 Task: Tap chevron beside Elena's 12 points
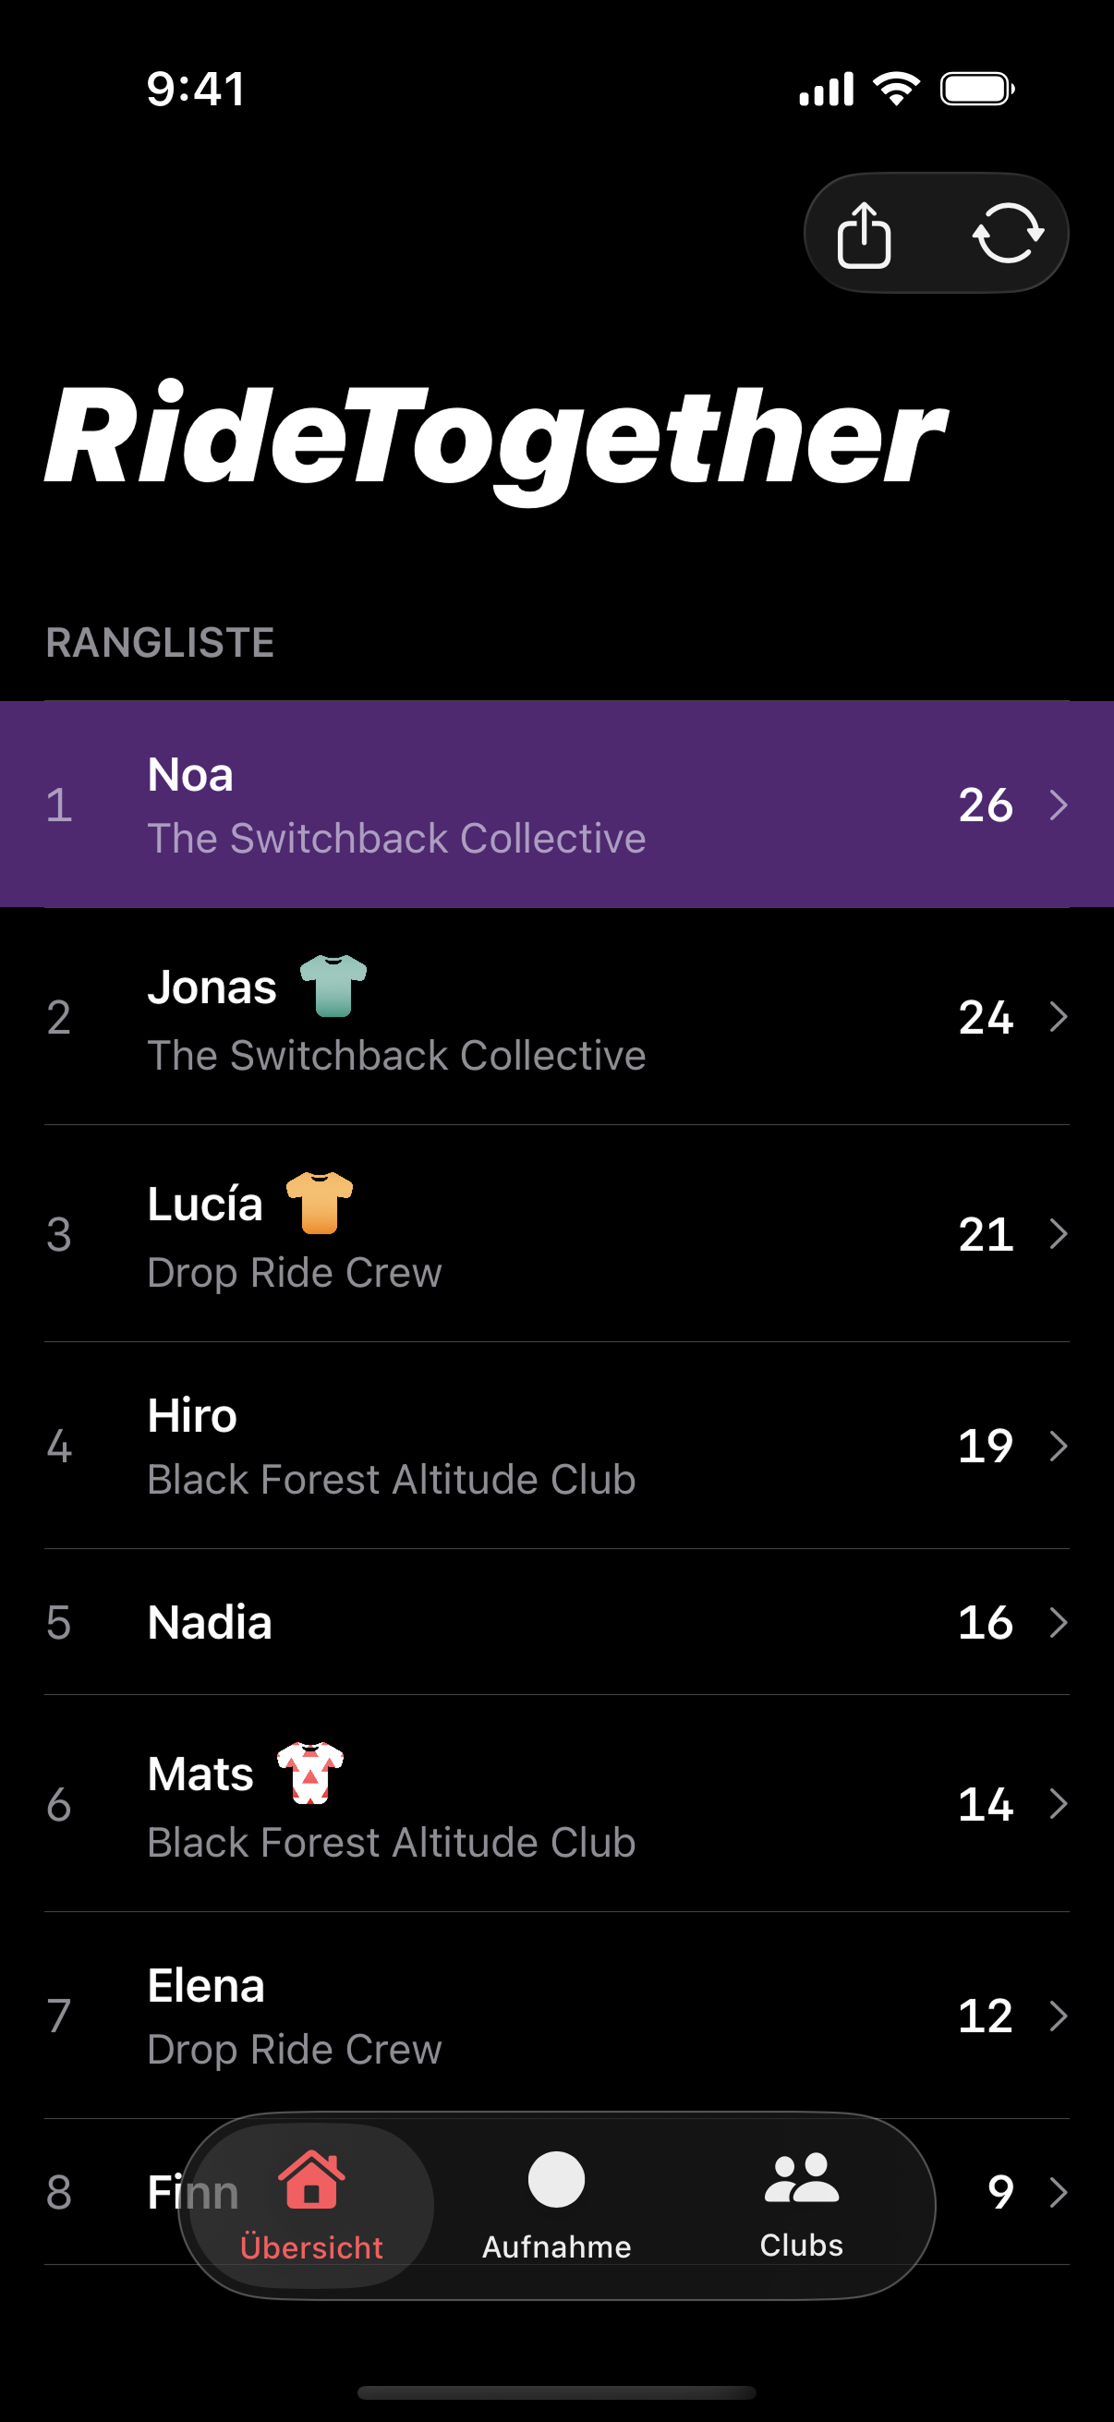pos(1058,2016)
